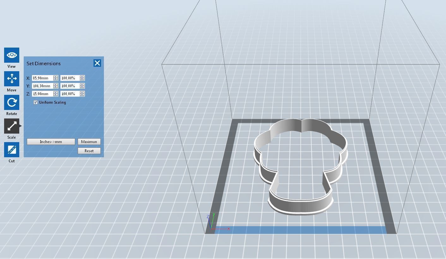Decrease Y millimeter value with down arrow
Viewport: 446px width, 259px height.
pyautogui.click(x=56, y=87)
